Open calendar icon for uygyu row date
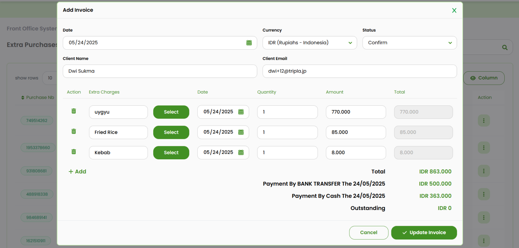Viewport: 519px width, 248px height. coord(241,112)
